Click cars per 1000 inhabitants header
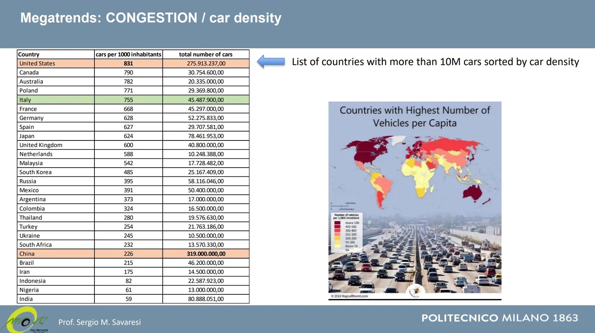Screen dimensions: 595x333 128,54
